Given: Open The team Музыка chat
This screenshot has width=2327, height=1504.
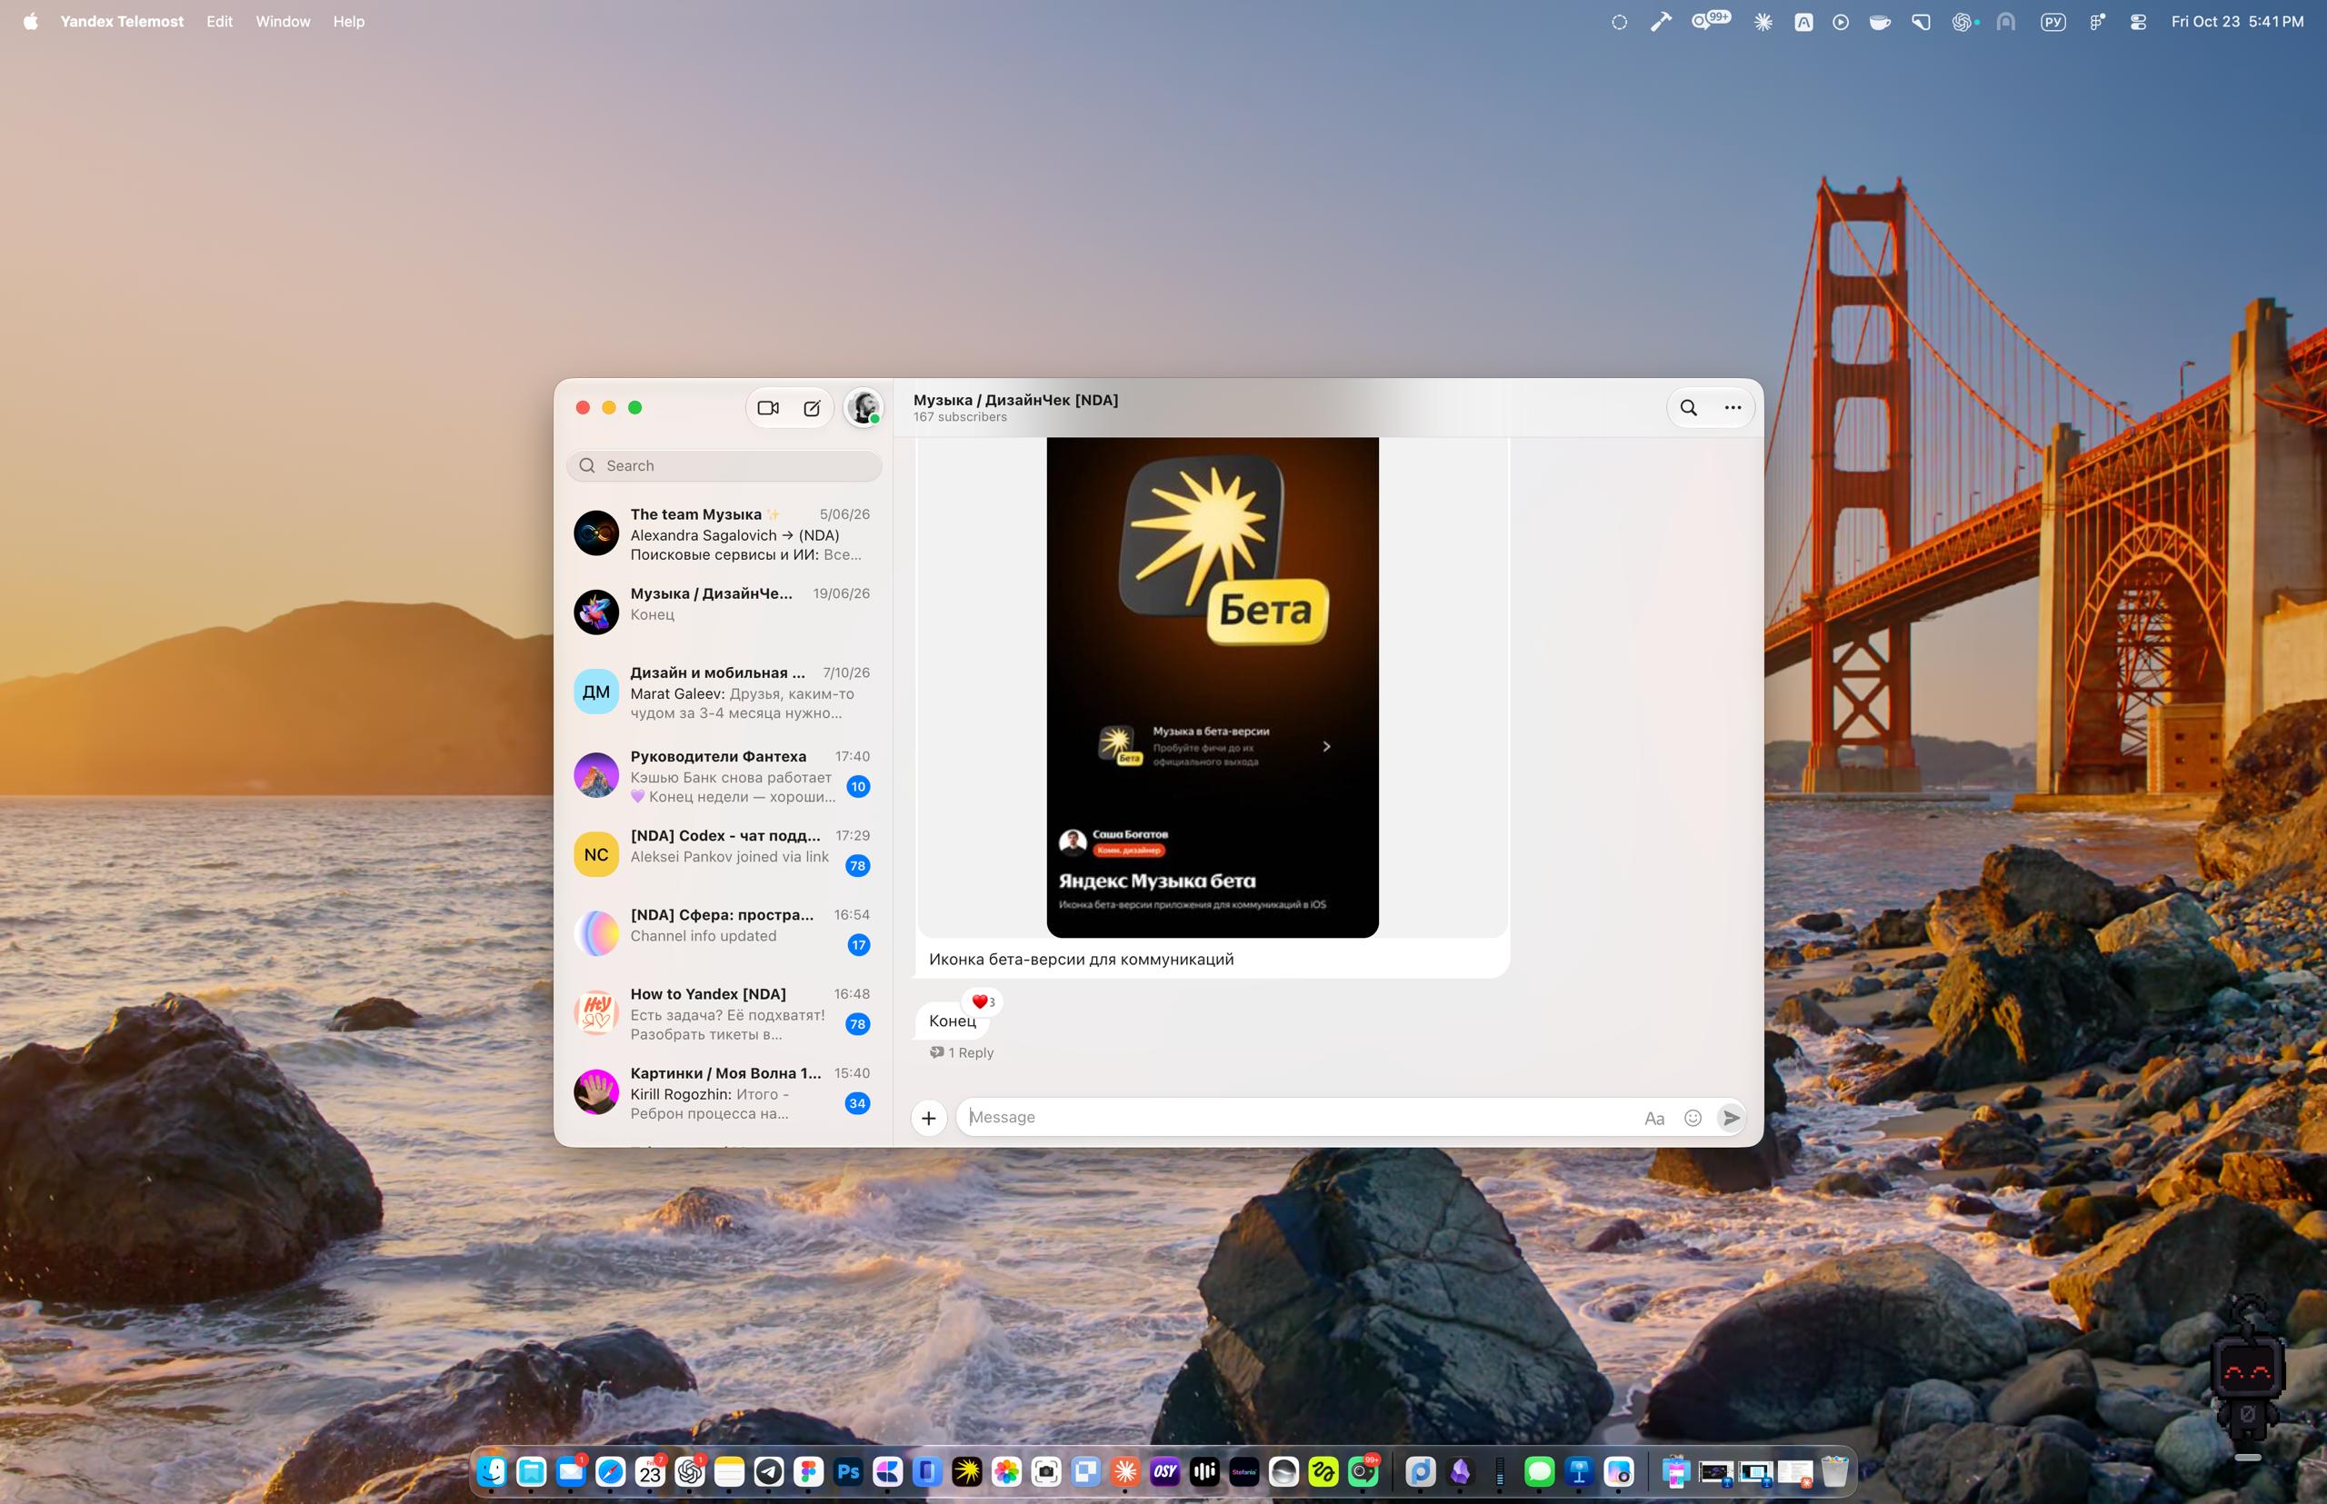Looking at the screenshot, I should [x=723, y=534].
